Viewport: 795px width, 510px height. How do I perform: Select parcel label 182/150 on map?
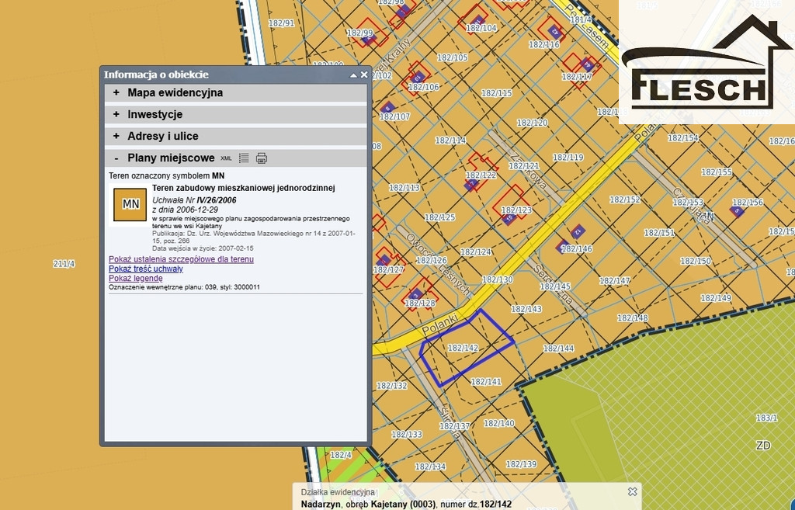(x=696, y=261)
